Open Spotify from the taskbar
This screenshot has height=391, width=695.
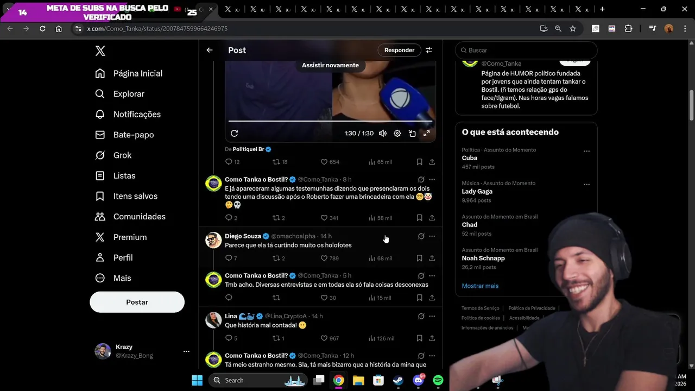[x=438, y=380]
